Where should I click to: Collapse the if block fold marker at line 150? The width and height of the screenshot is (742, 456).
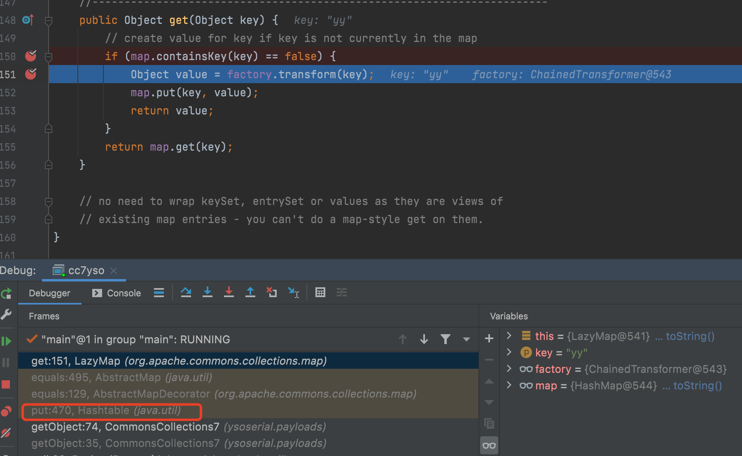[49, 56]
